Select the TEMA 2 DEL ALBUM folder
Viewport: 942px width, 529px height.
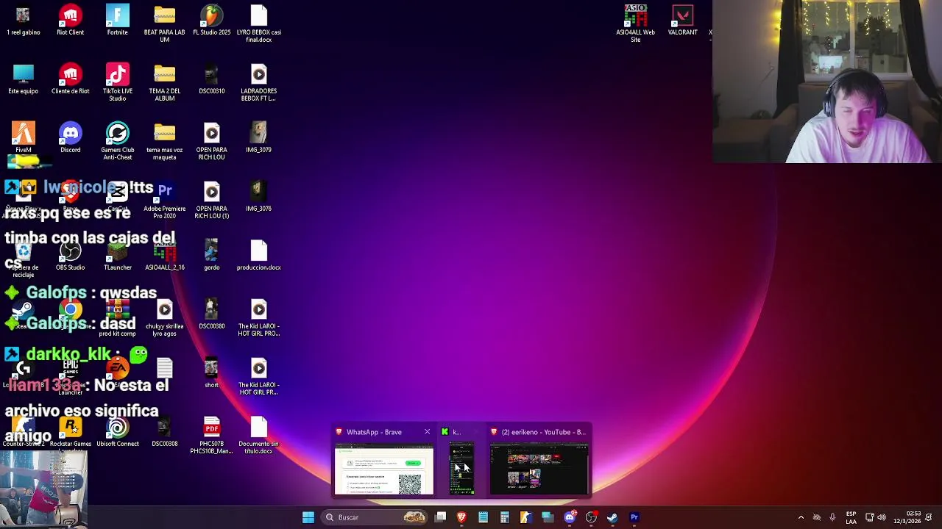click(x=165, y=82)
